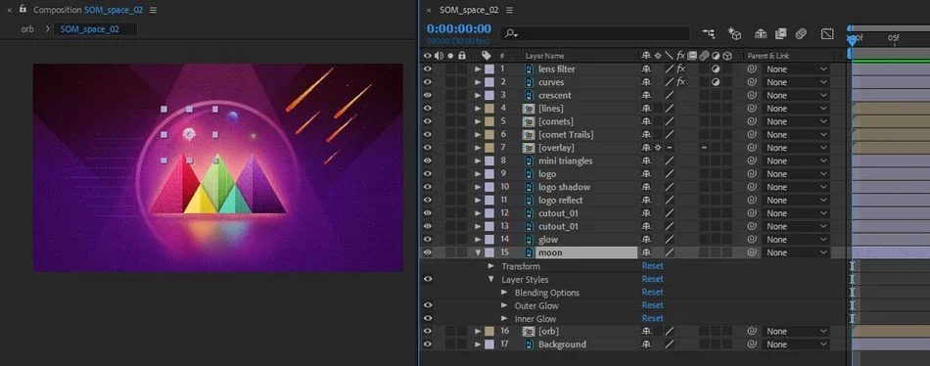
Task: Click the fx switch on lens filter layer
Action: pyautogui.click(x=681, y=69)
